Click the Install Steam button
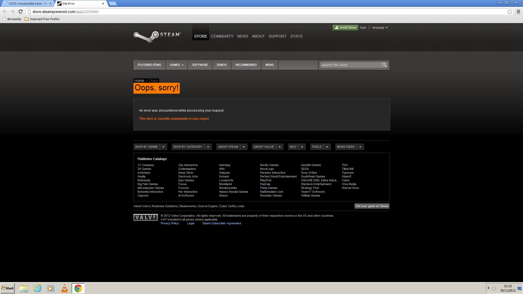The height and width of the screenshot is (294, 523). (x=345, y=27)
